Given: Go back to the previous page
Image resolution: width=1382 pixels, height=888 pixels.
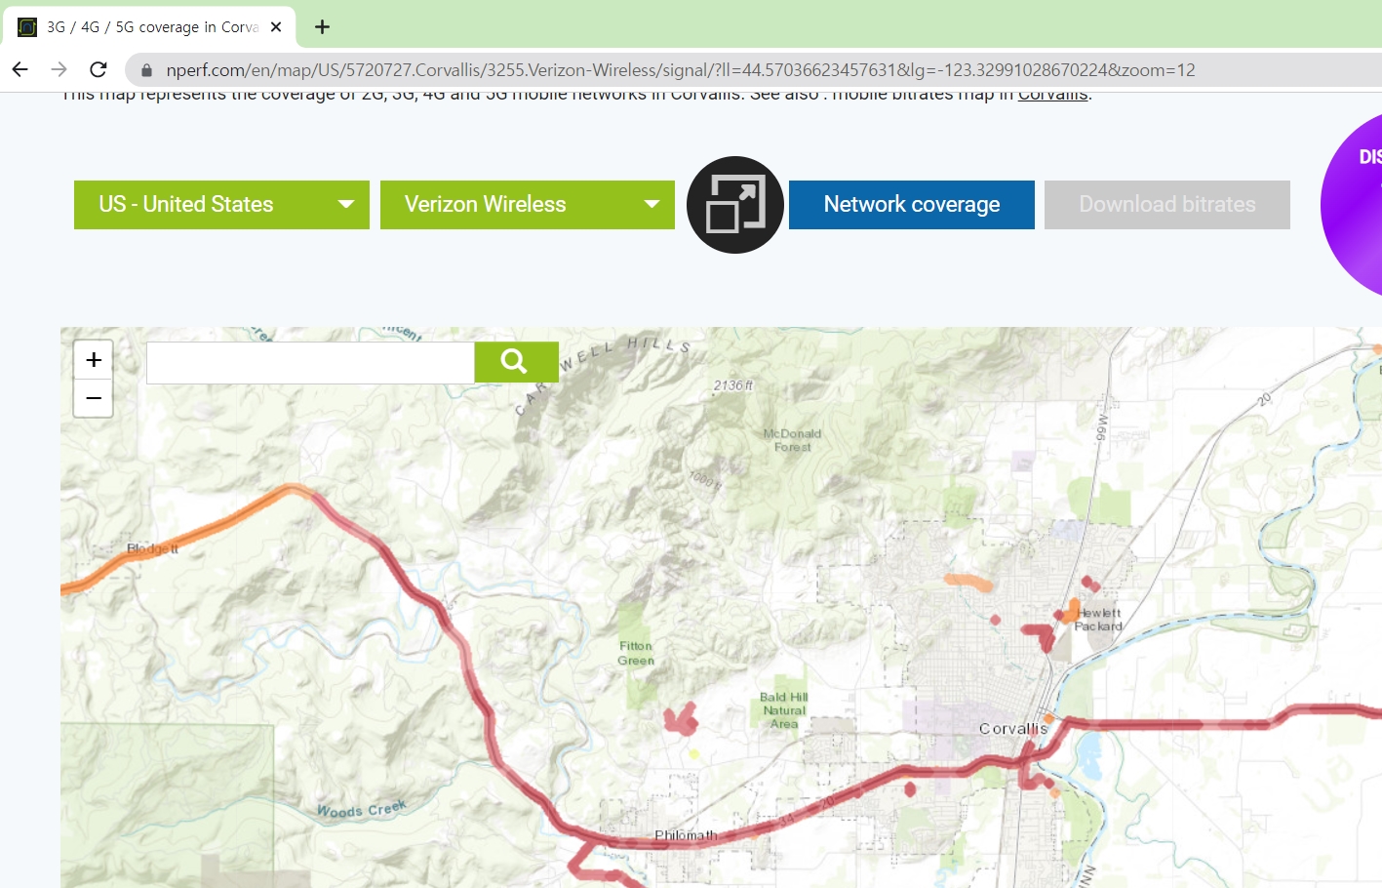Looking at the screenshot, I should pos(20,69).
